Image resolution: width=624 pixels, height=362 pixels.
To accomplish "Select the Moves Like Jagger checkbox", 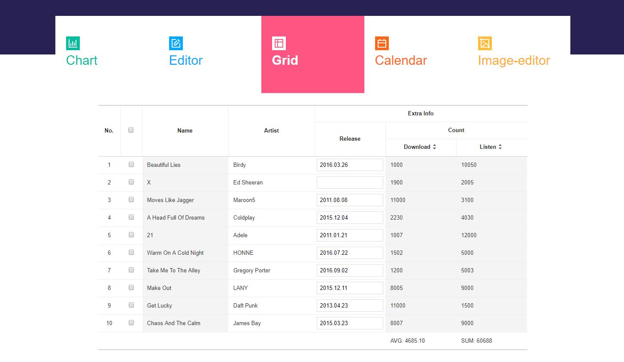I will click(131, 199).
